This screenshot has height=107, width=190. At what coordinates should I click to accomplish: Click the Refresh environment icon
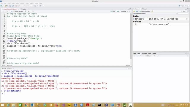click(188, 11)
